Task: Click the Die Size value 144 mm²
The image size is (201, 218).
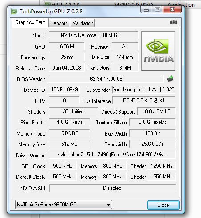Action: click(x=125, y=57)
